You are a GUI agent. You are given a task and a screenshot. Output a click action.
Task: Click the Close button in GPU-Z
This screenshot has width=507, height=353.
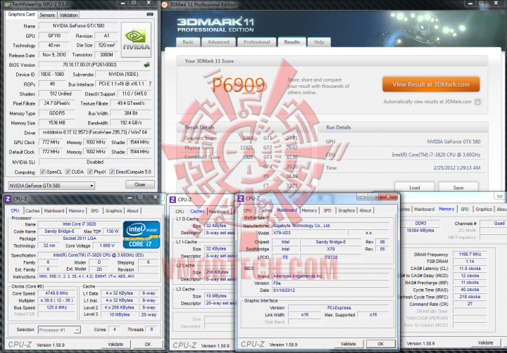pyautogui.click(x=139, y=185)
